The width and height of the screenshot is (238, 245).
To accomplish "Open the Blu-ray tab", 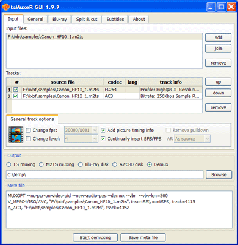I will (59, 19).
